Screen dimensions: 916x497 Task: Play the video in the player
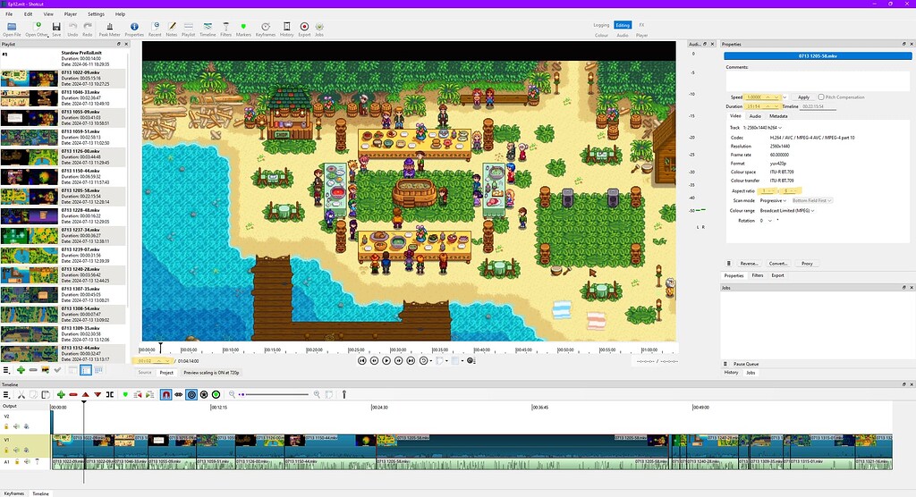tap(386, 361)
